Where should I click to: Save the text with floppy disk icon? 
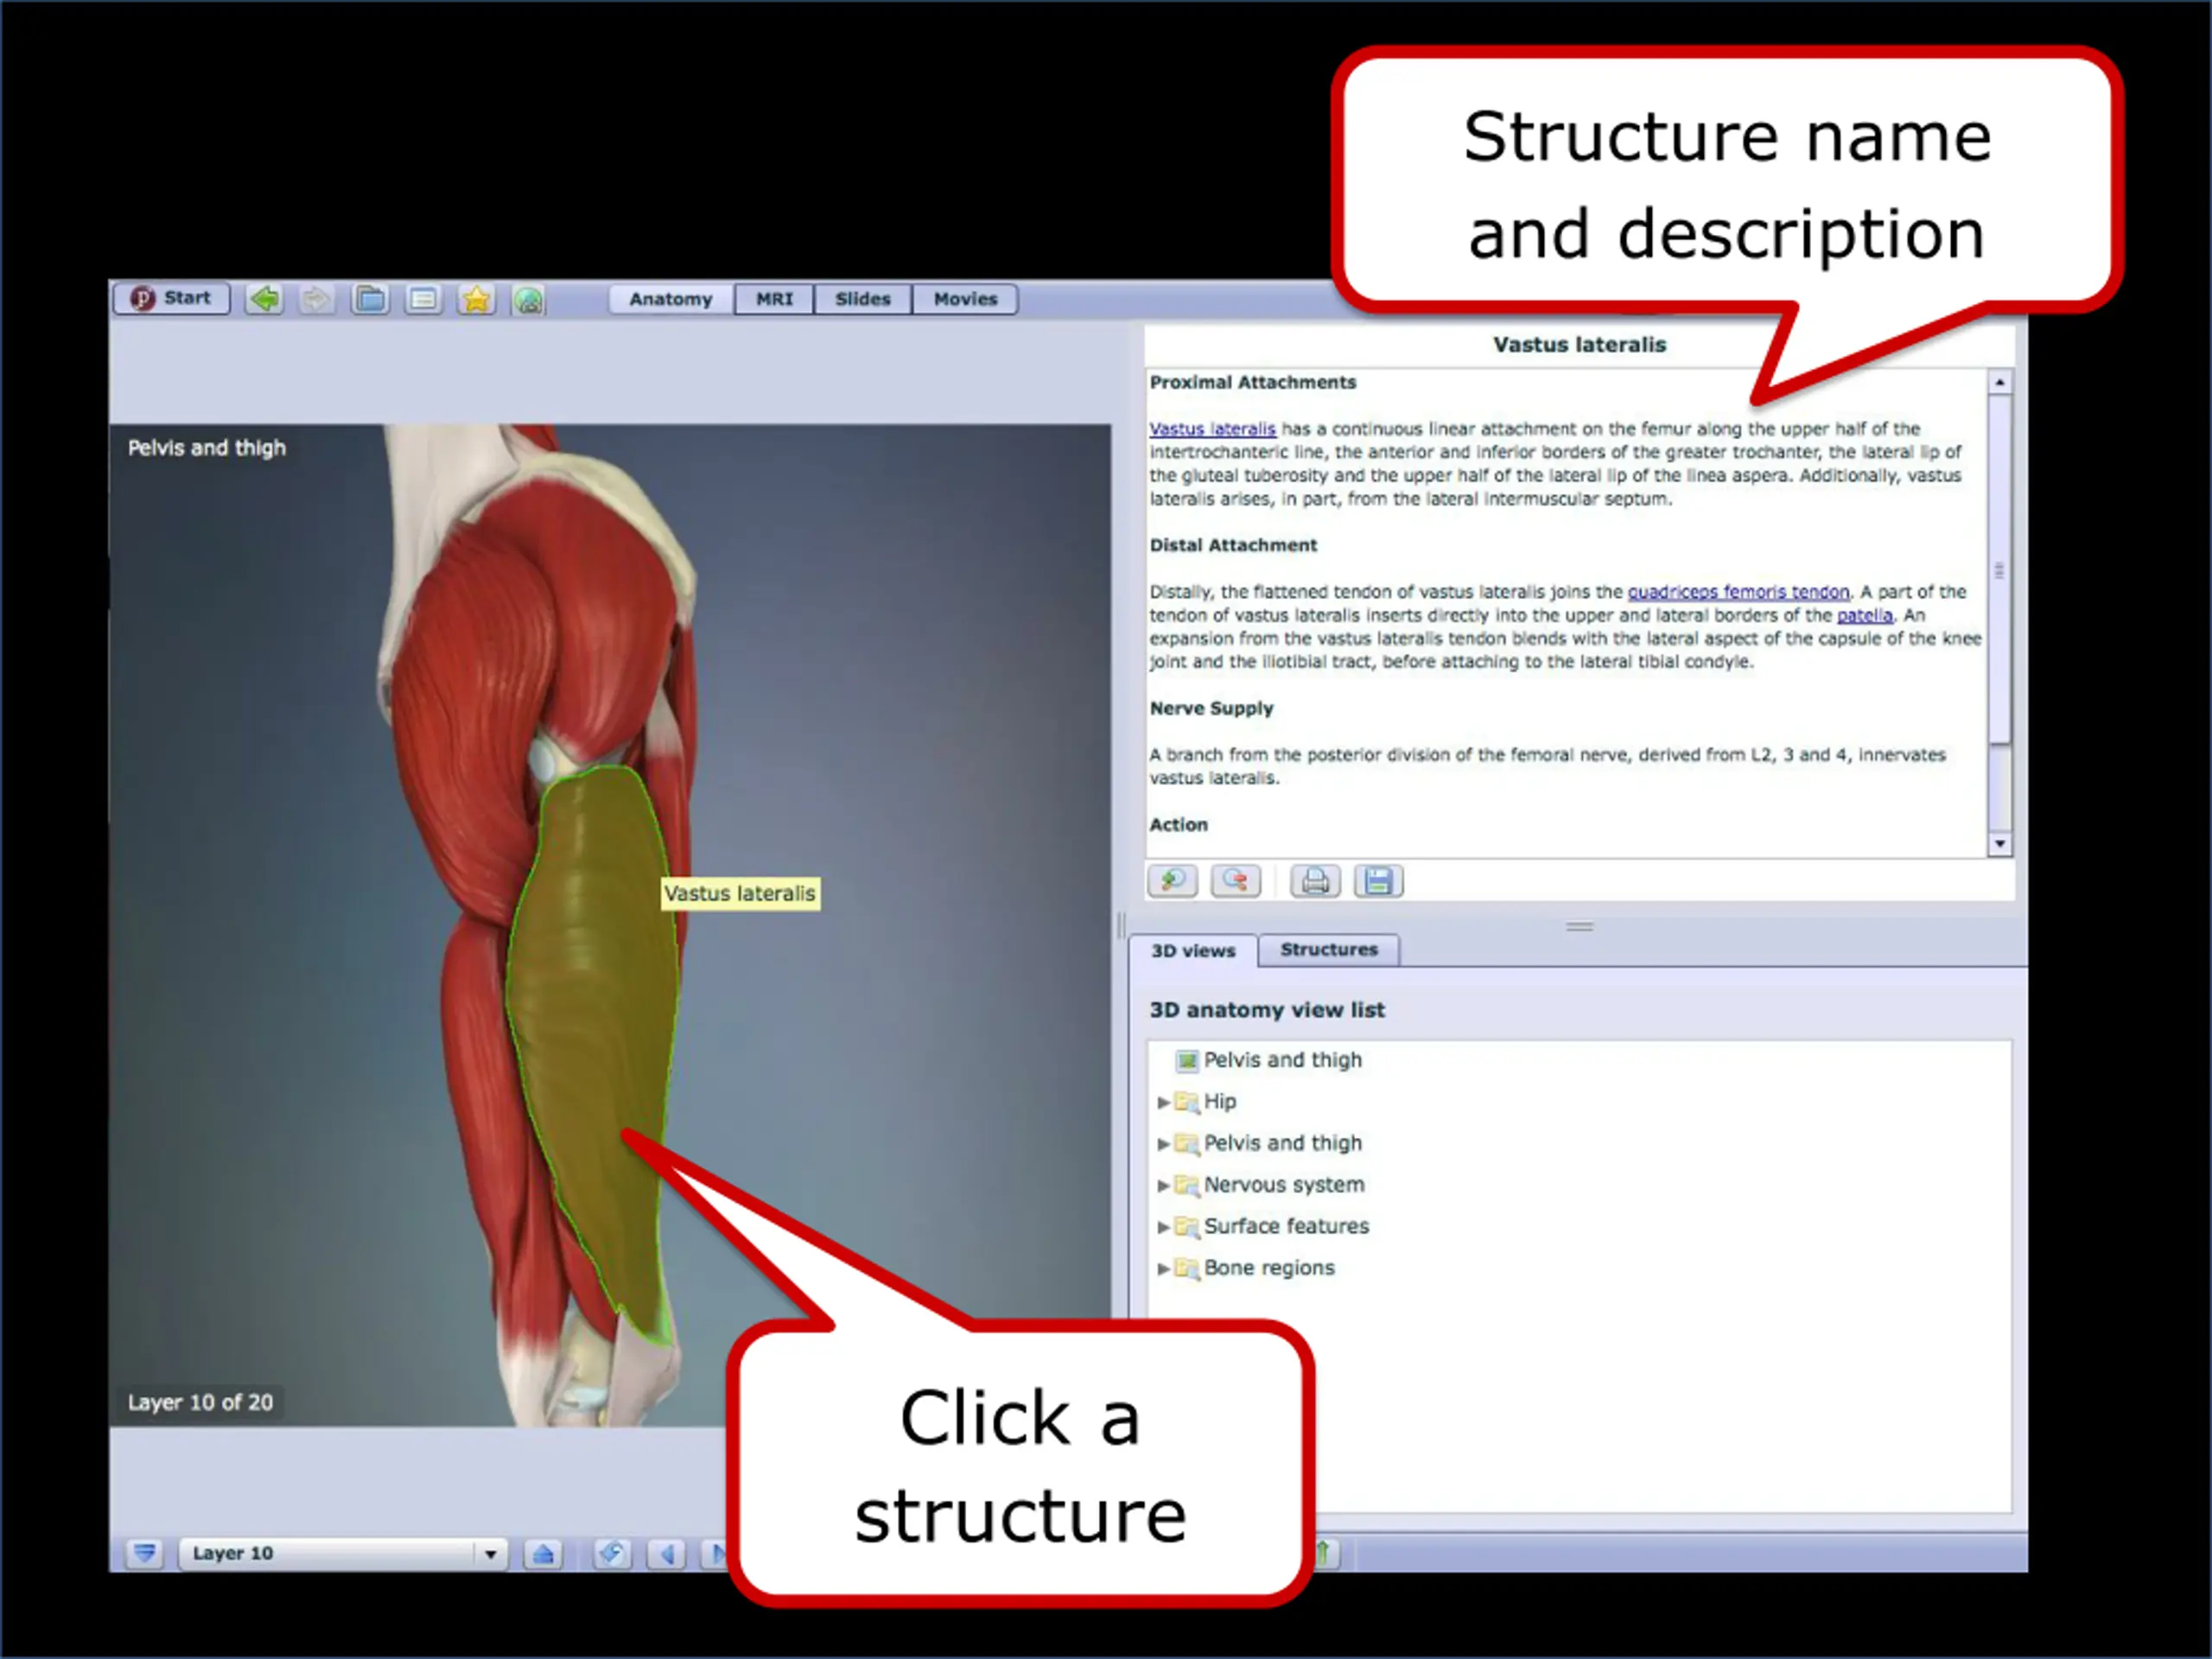1378,880
